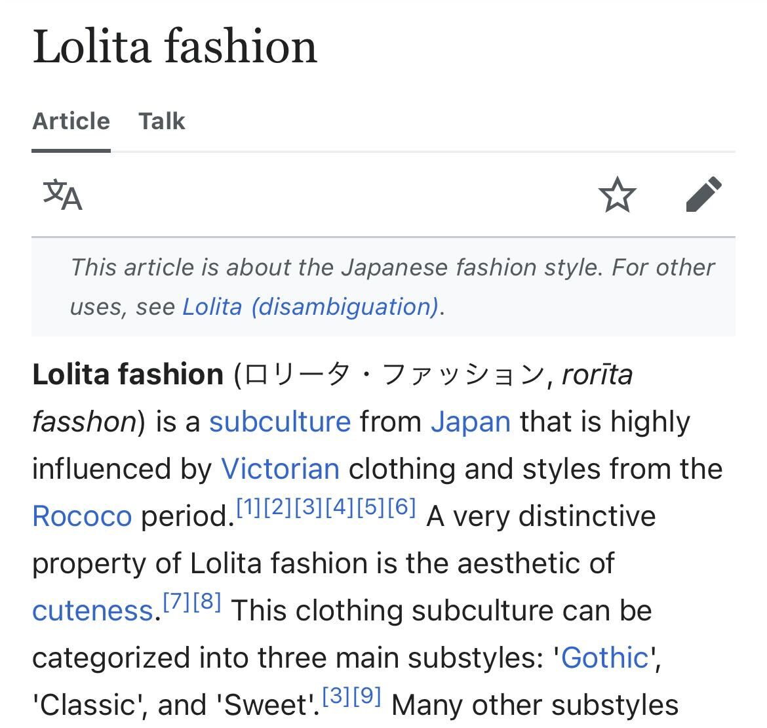The height and width of the screenshot is (728, 767).
Task: Open the Gothic substyle link
Action: click(604, 658)
